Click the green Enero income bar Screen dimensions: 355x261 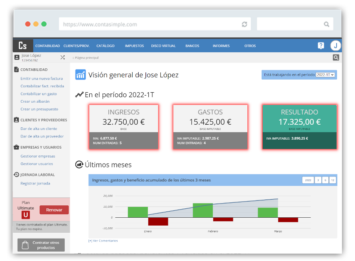pyautogui.click(x=138, y=212)
